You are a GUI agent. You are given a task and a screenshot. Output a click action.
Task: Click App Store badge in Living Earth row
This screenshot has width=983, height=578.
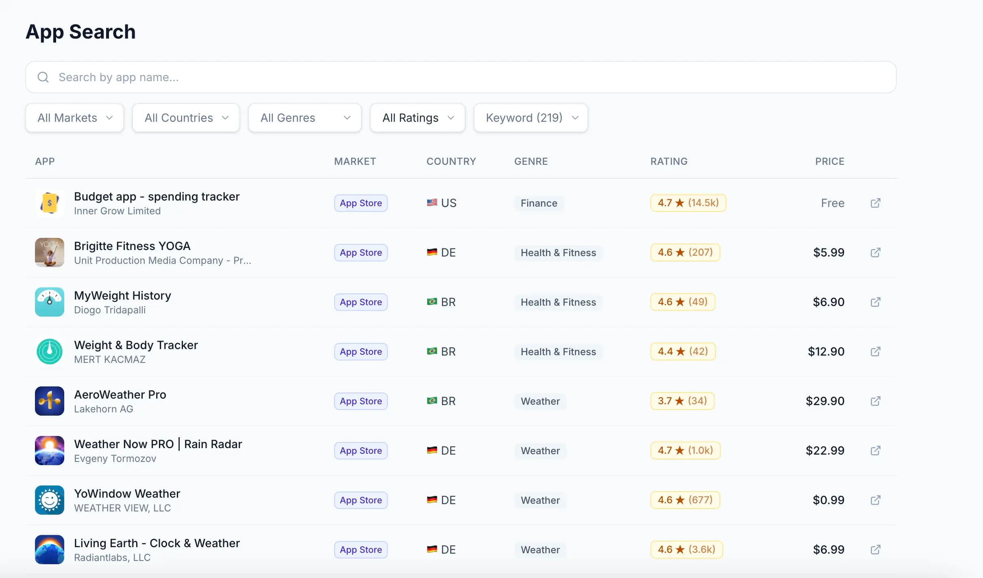point(361,550)
